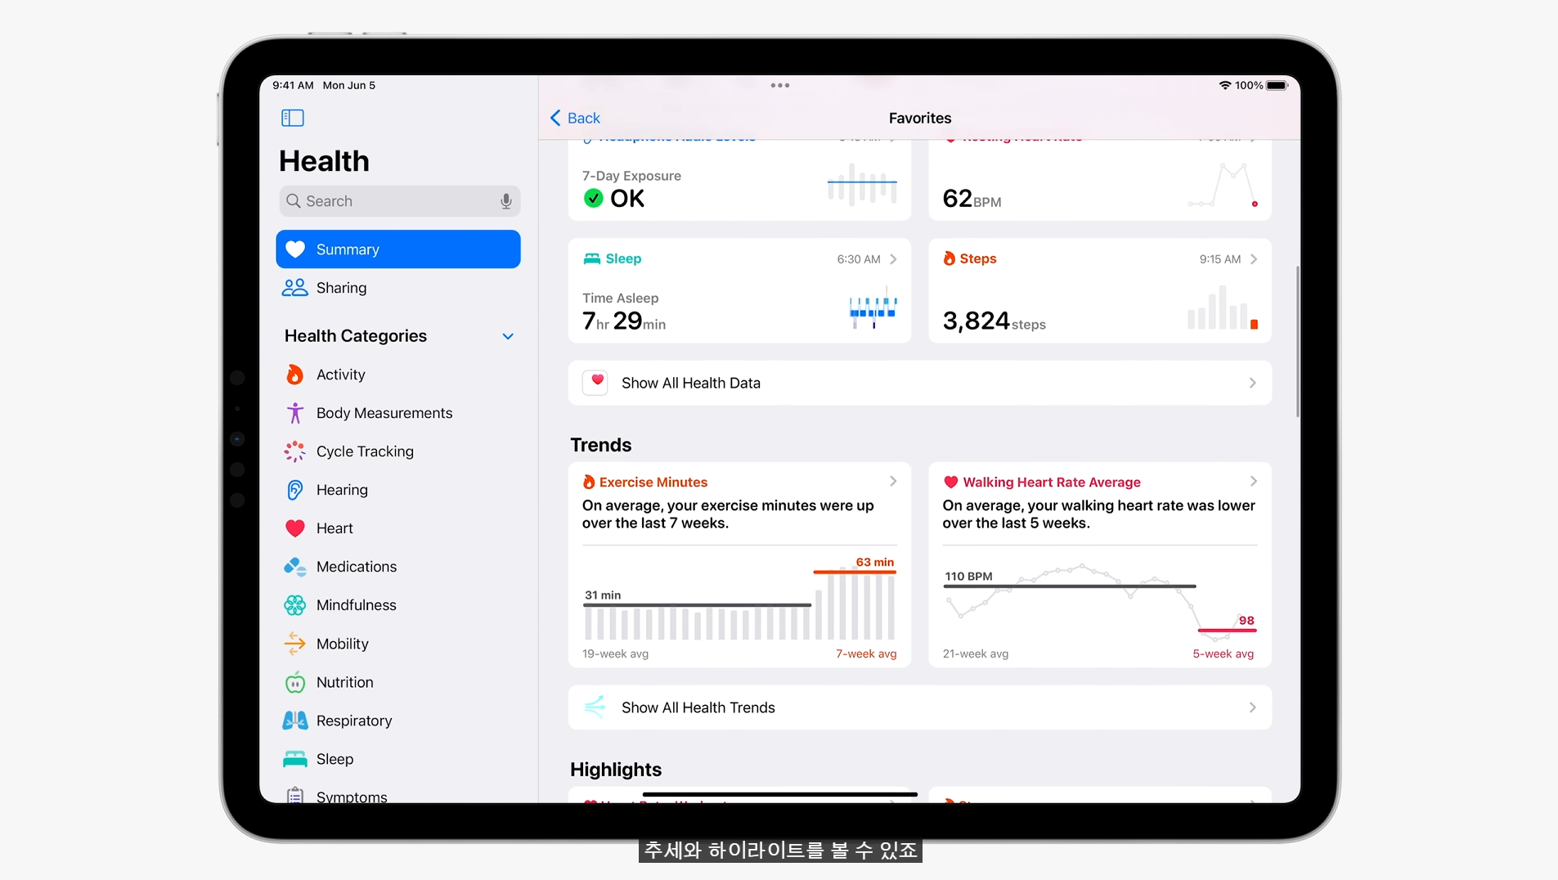Viewport: 1558px width, 880px height.
Task: Open Steps card details chevron
Action: tap(1254, 259)
